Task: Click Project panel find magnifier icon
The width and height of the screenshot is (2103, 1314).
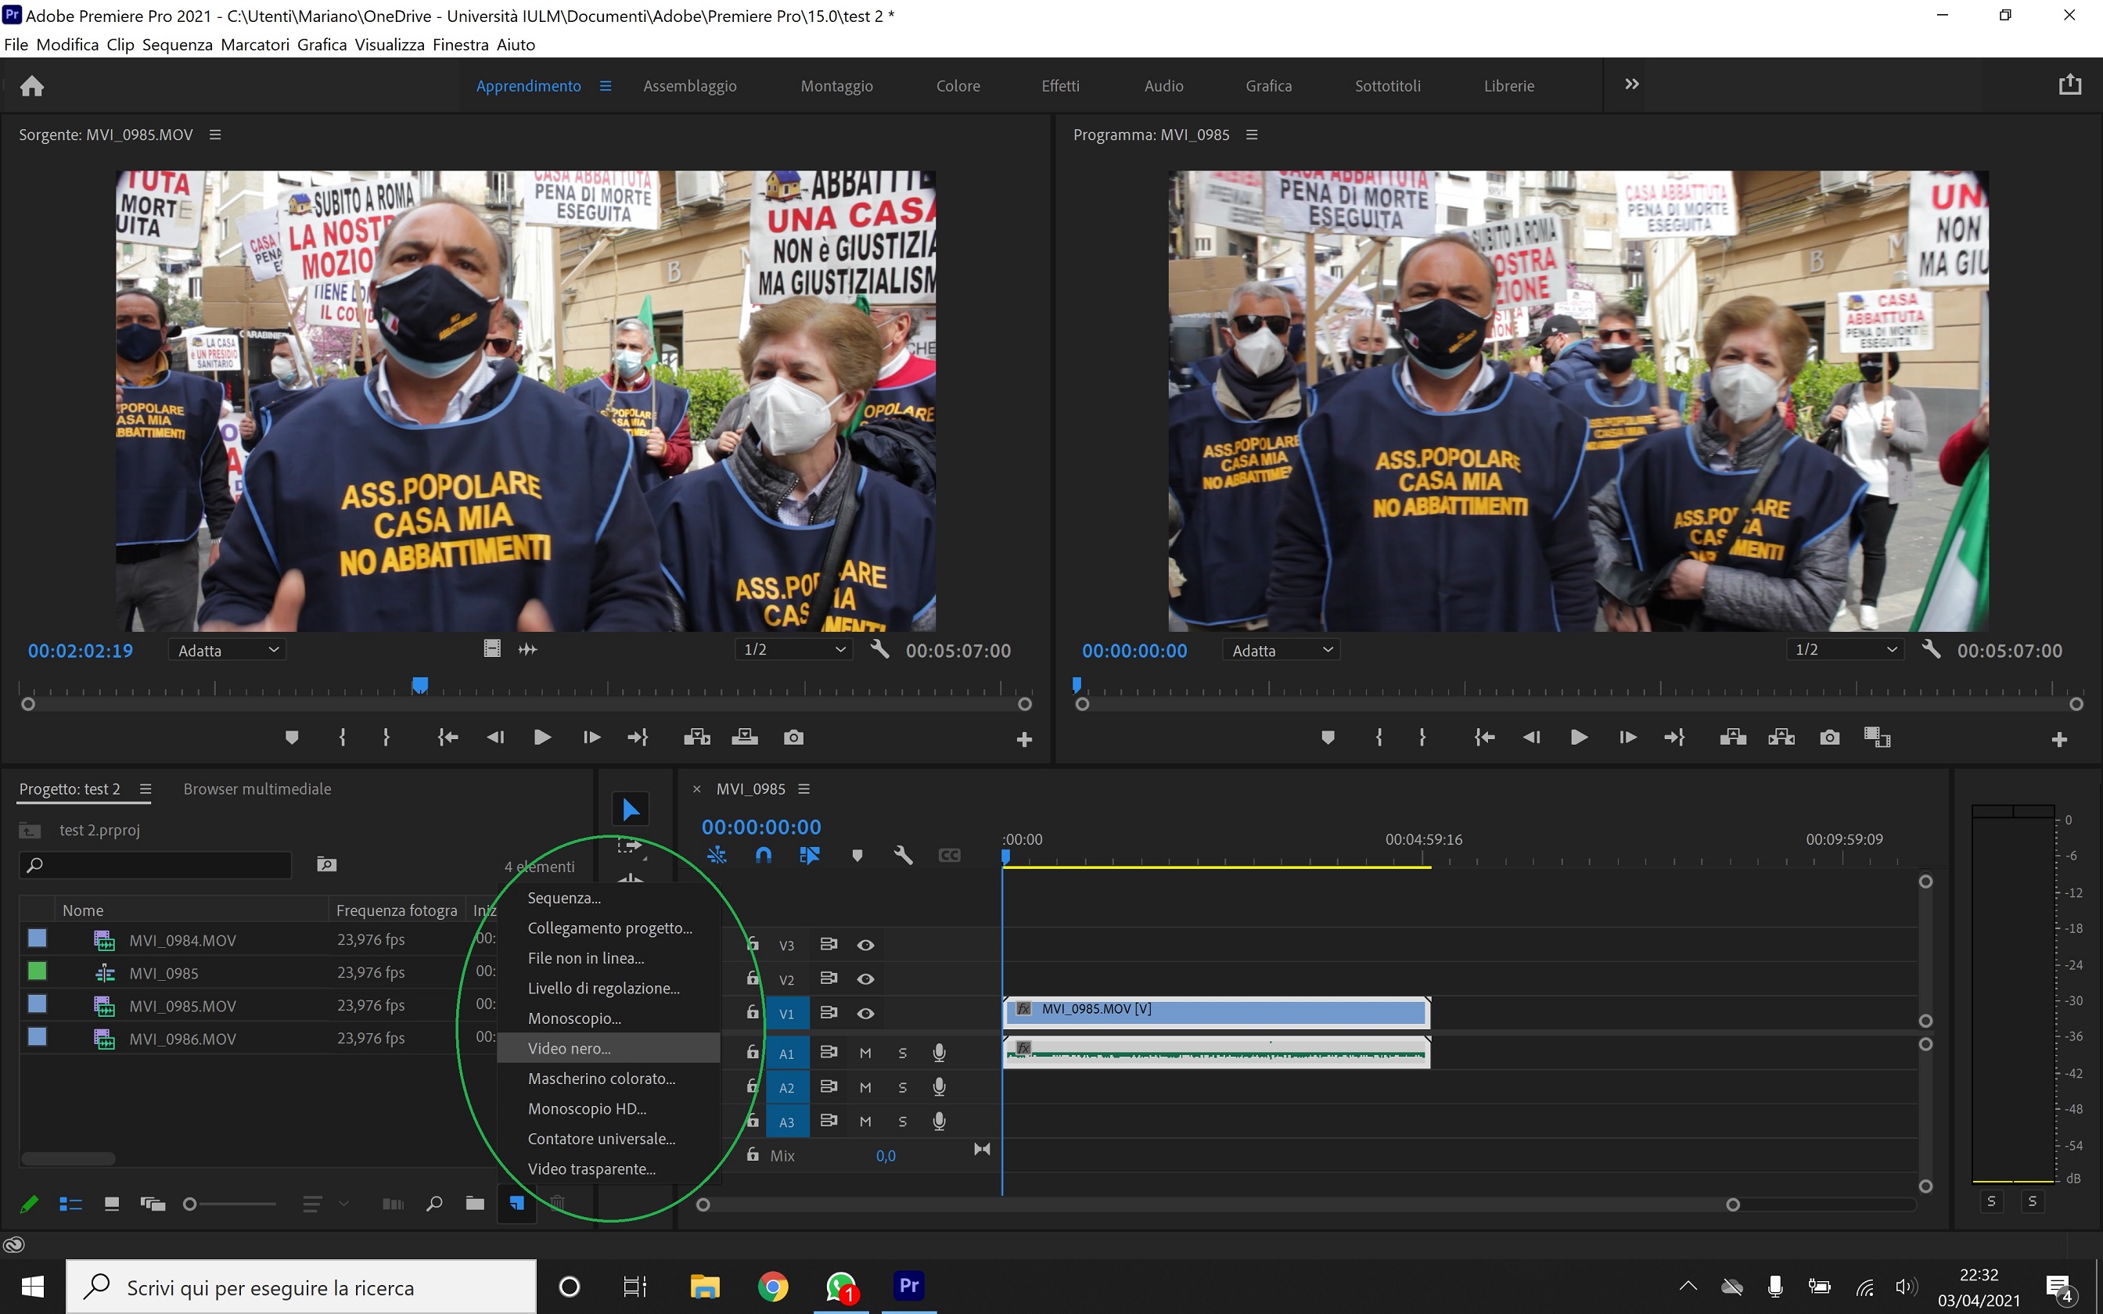Action: click(x=434, y=1204)
